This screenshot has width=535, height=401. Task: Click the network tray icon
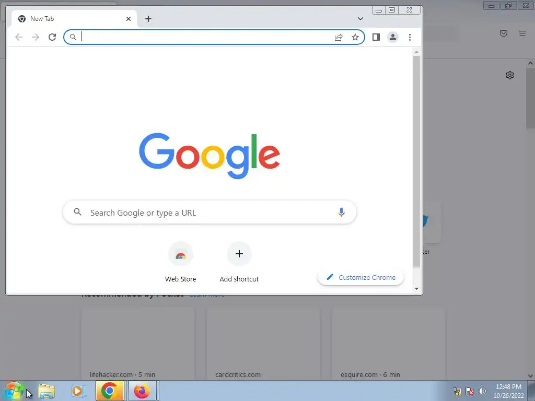tap(457, 391)
